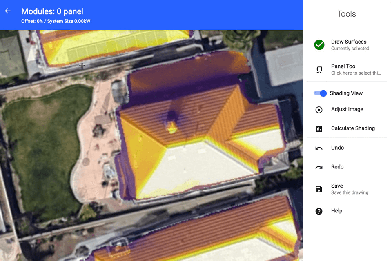This screenshot has width=392, height=261.
Task: Click the Tools panel heading
Action: pos(347,14)
